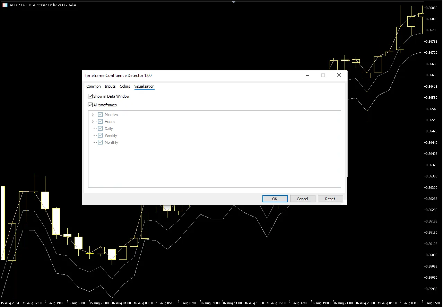This screenshot has height=307, width=443.
Task: Uncheck Show in Data Window
Action: [90, 96]
